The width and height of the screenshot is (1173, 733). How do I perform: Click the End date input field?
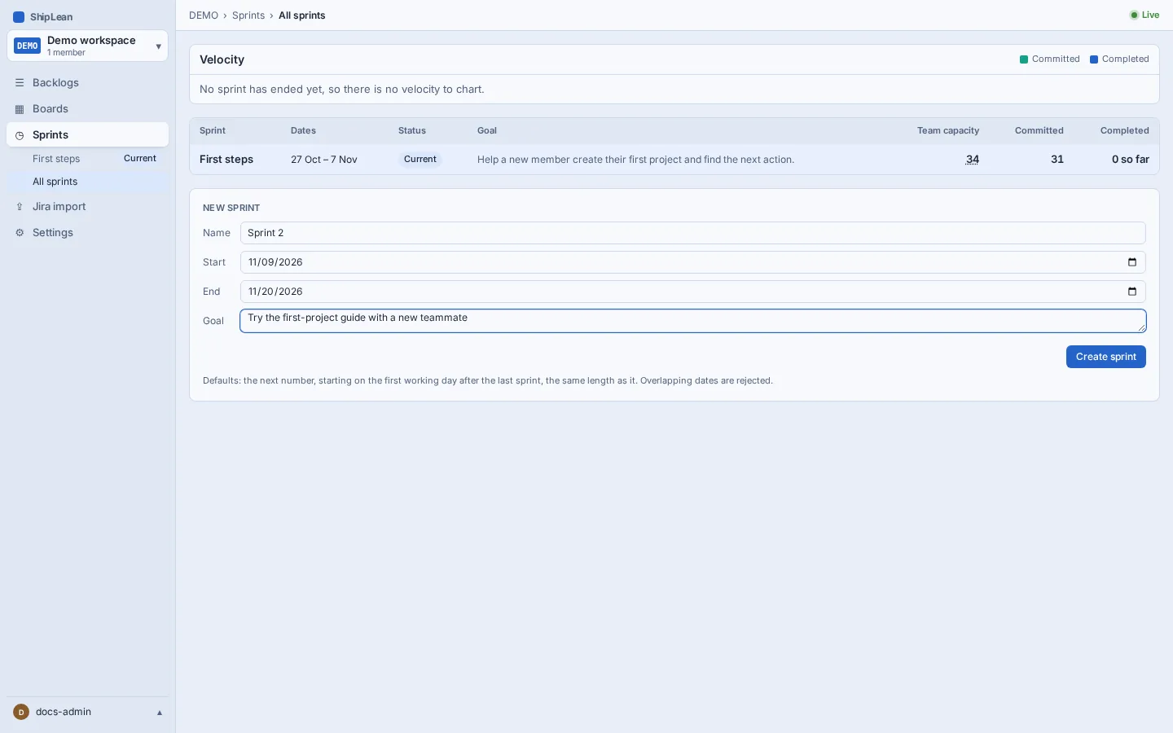[x=693, y=292]
